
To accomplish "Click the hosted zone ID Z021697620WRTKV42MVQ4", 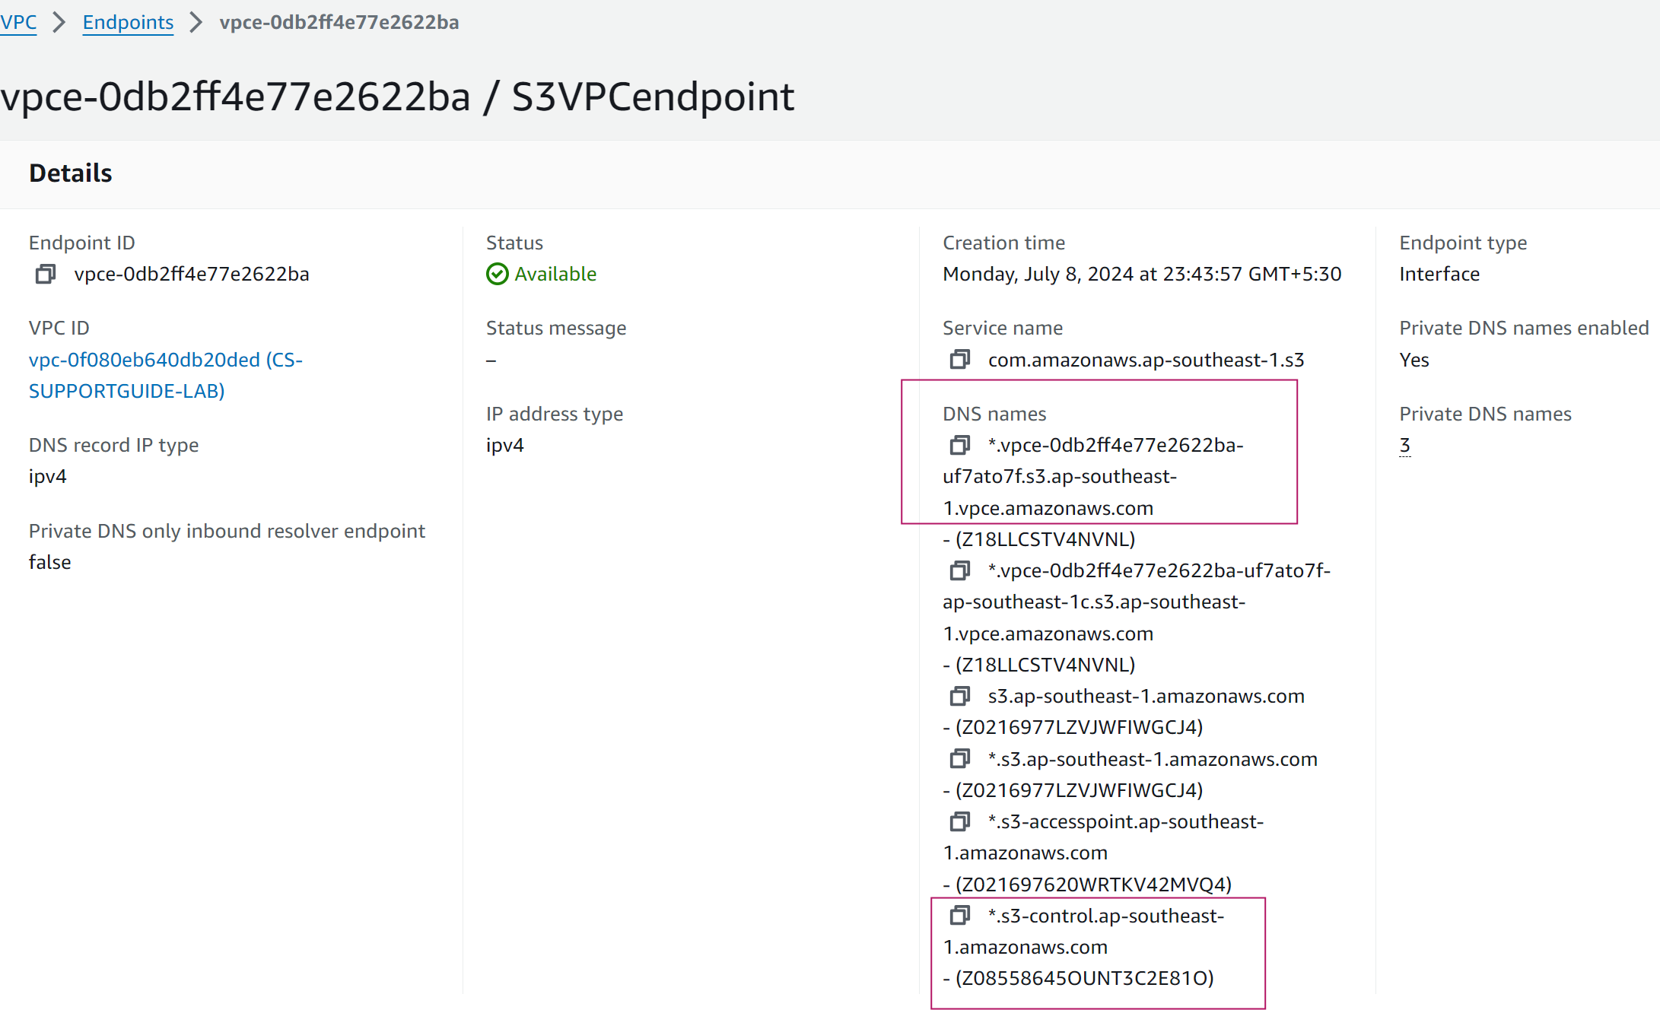I will click(x=1093, y=885).
